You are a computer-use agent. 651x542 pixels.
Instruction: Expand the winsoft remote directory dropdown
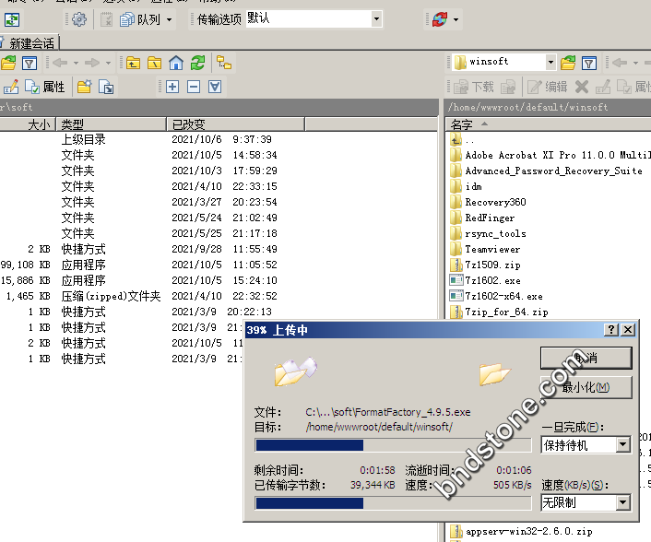tap(550, 63)
